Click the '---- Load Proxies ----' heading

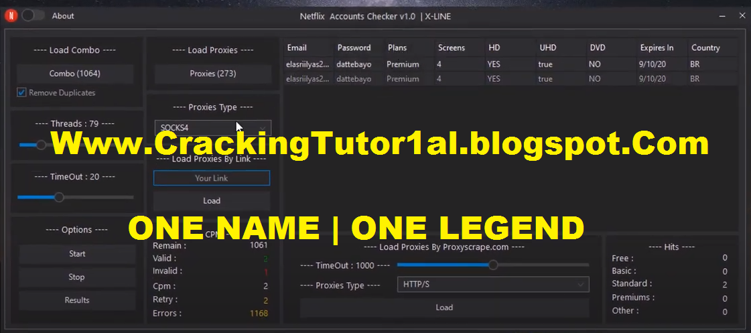[212, 50]
